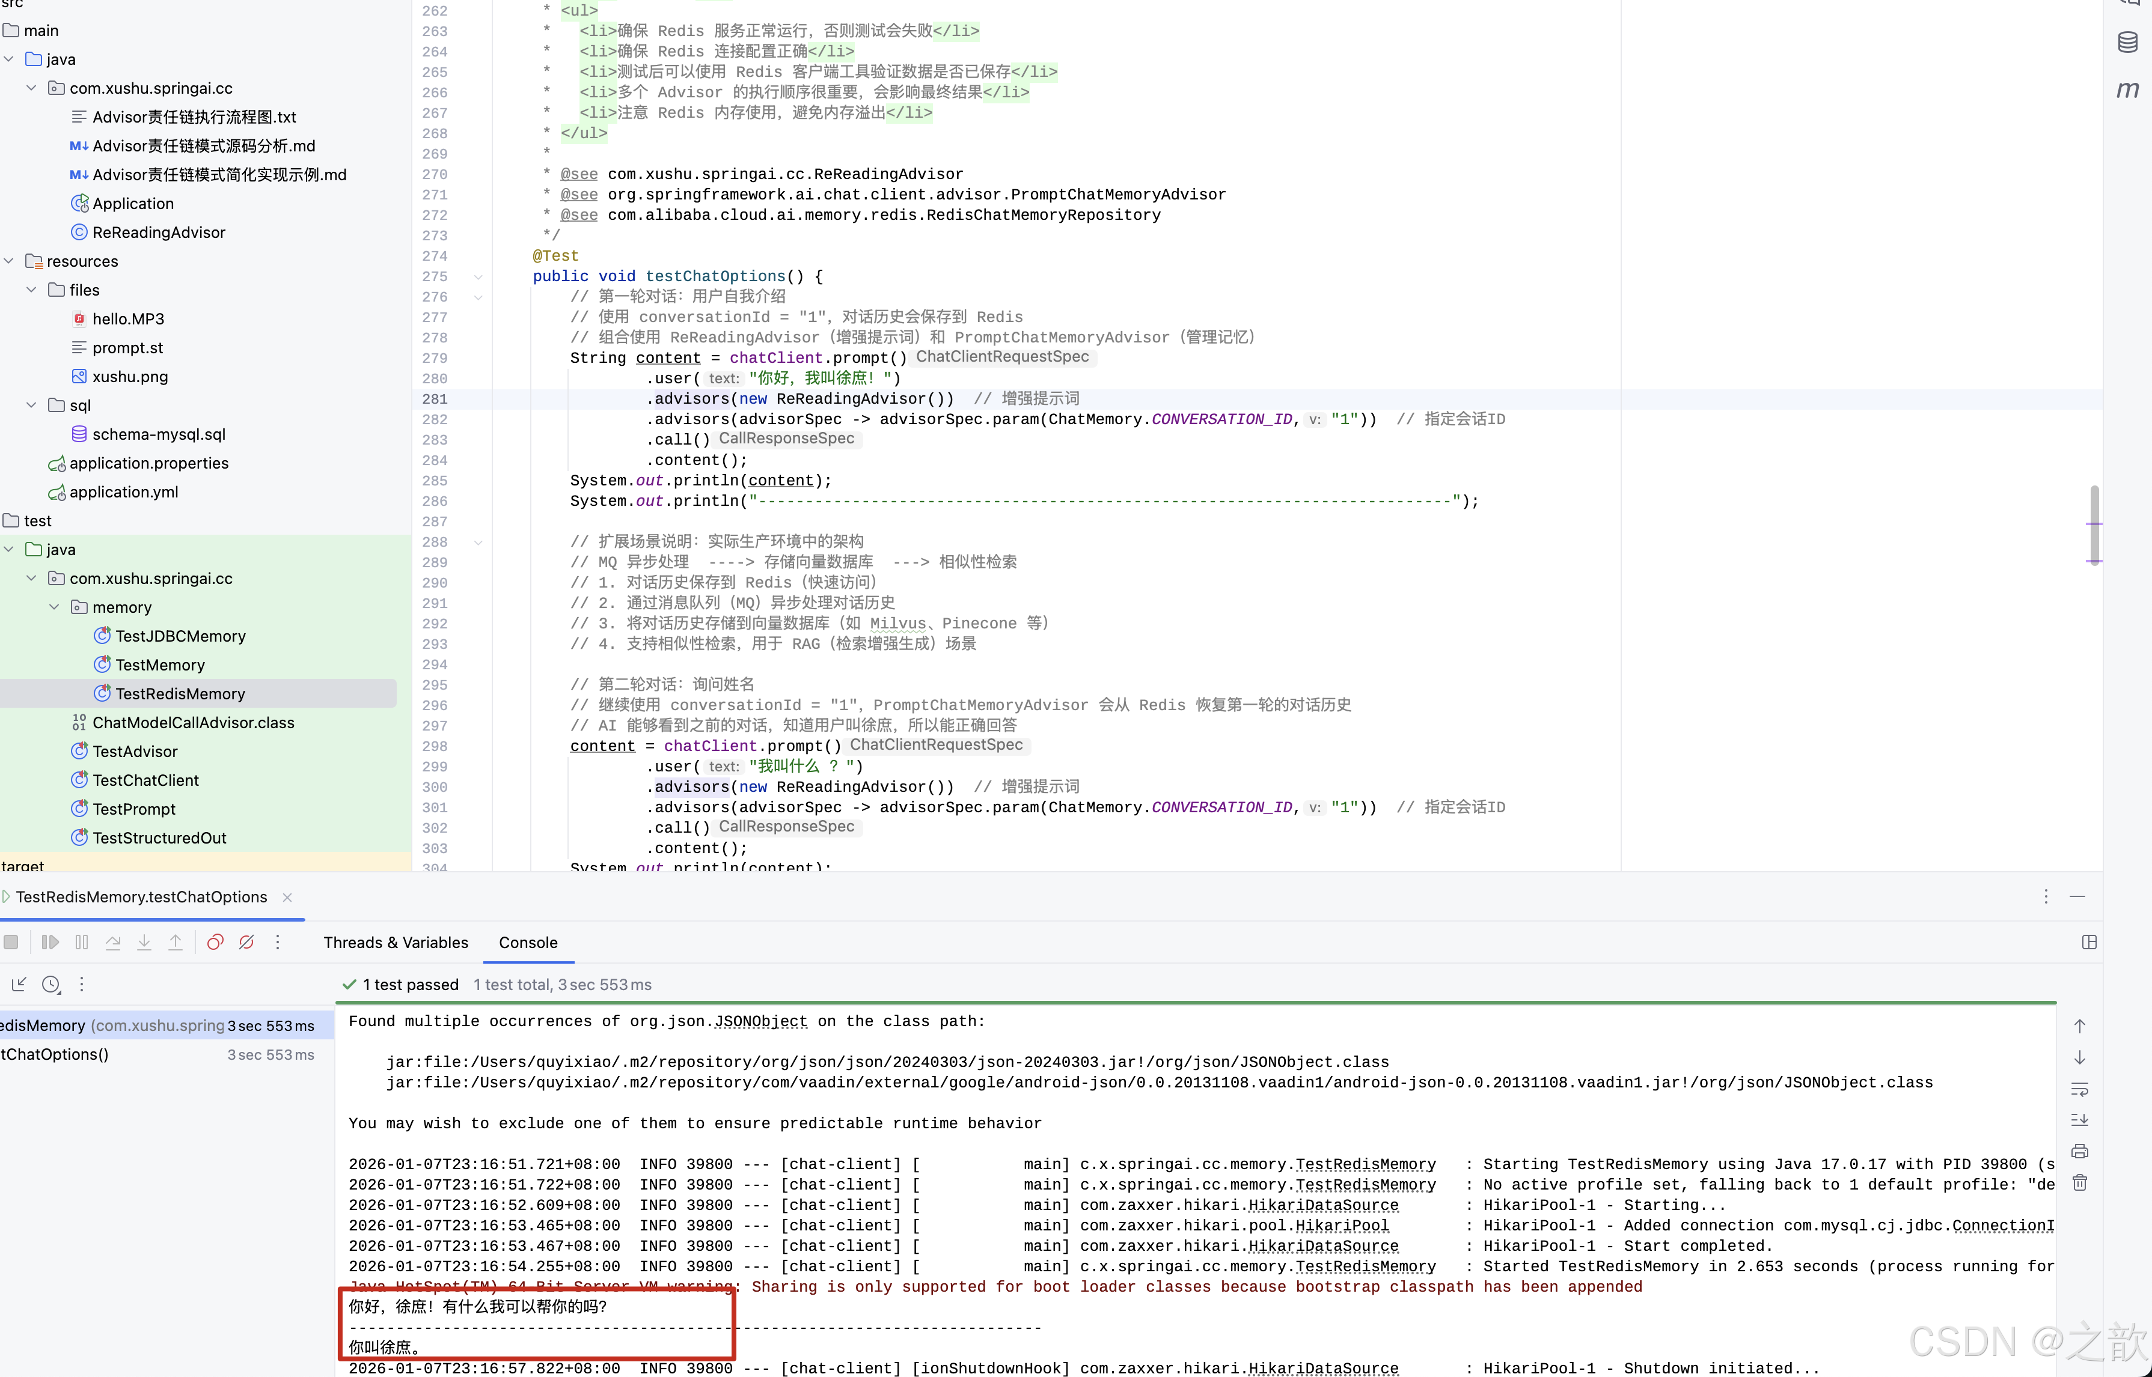
Task: Click the Mute Breakpoints icon
Action: (x=247, y=943)
